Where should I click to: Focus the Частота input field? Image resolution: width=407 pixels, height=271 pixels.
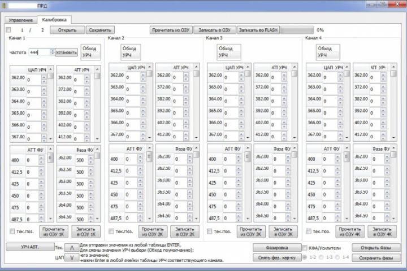[x=39, y=52]
